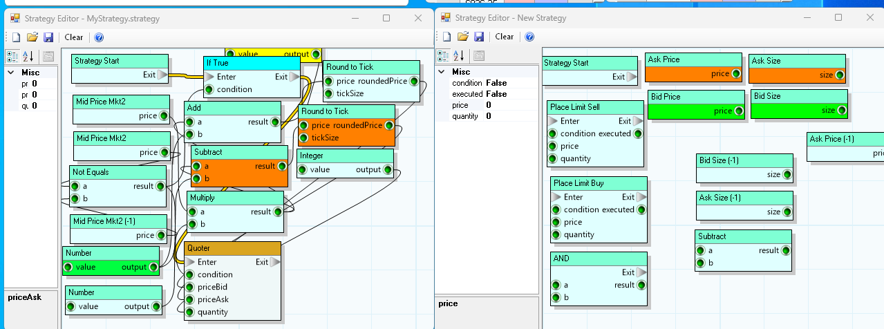Viewport: 884px width, 329px height.
Task: Select the condition False property value
Action: point(496,83)
